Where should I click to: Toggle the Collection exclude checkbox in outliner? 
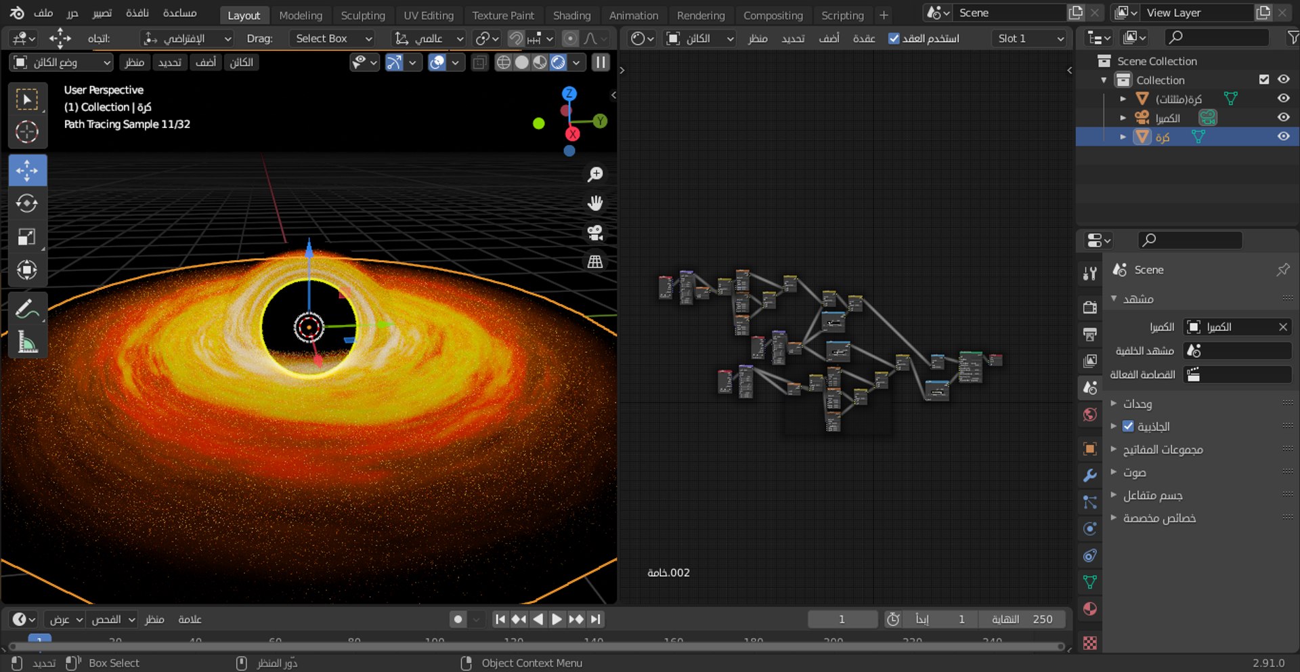tap(1263, 79)
